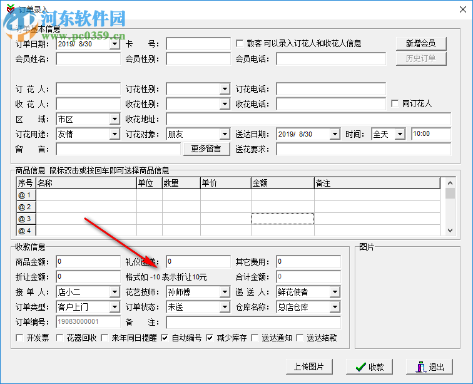Click the 退出 exit button
Screen dimensions: 473x384
tap(429, 367)
